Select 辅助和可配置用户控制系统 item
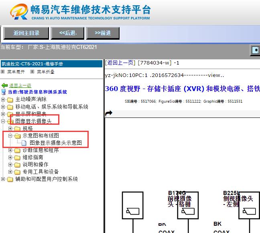 point(47,179)
